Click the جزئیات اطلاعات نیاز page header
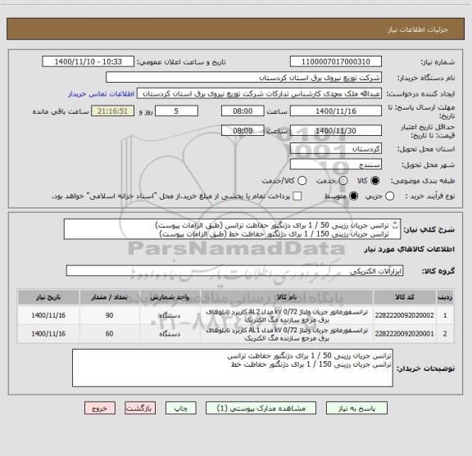Screen dimensions: 472x456 [418, 29]
